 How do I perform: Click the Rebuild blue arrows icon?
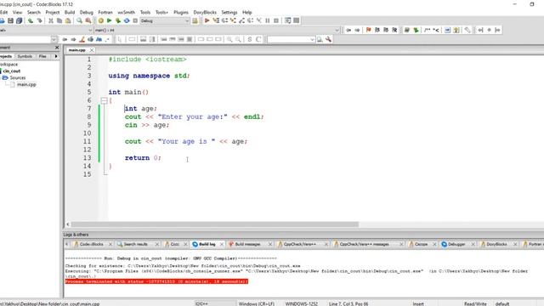pos(127,20)
